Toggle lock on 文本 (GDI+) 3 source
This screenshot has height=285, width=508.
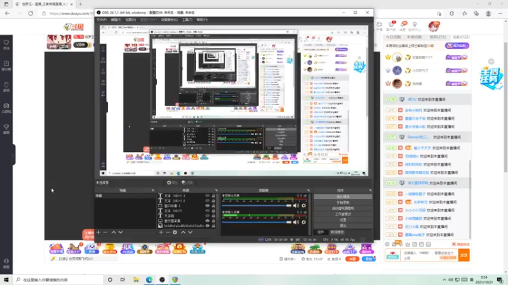point(213,196)
